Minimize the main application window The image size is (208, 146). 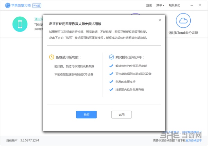[x=192, y=6]
